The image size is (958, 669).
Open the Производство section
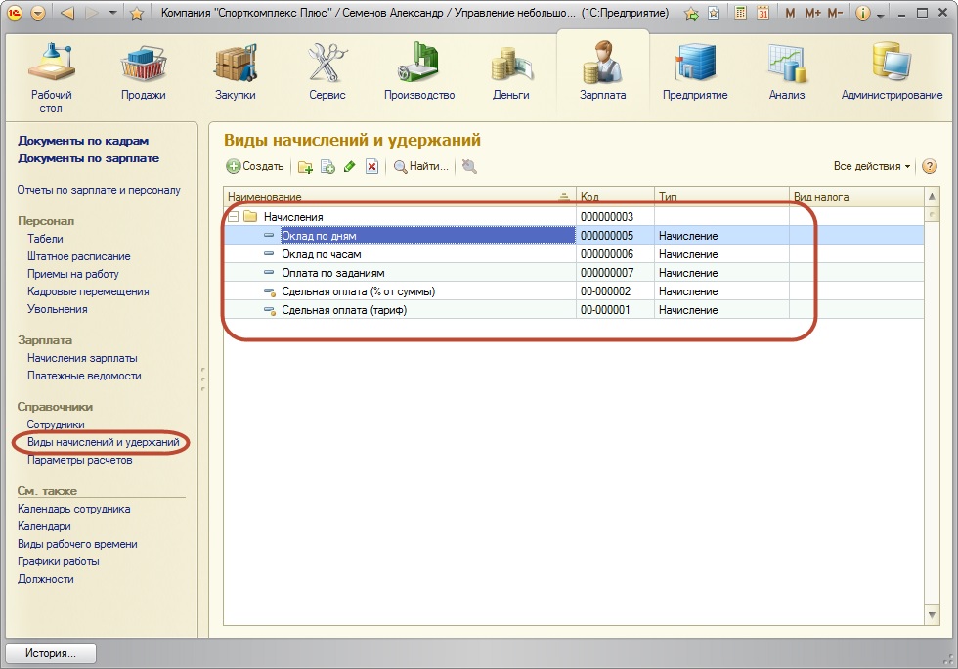pyautogui.click(x=419, y=71)
